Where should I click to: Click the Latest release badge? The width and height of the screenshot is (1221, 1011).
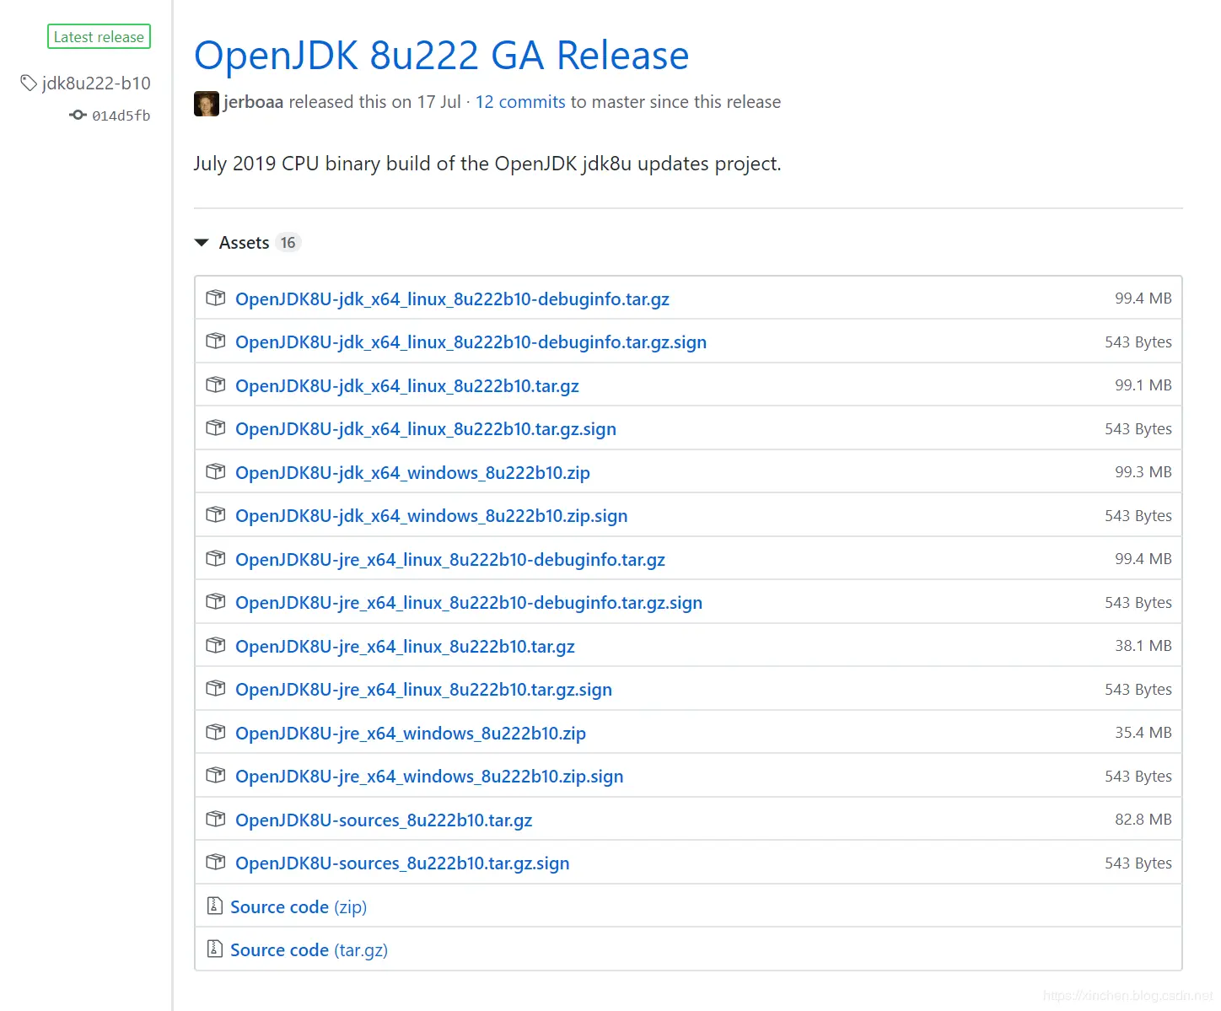pyautogui.click(x=99, y=37)
